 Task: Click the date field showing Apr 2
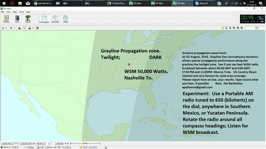(x=50, y=143)
